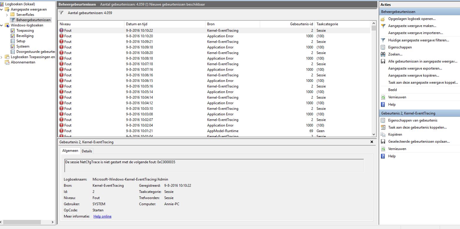460x229 pixels.
Task: Click the binoculars icon for Zoeken
Action: pyautogui.click(x=383, y=54)
